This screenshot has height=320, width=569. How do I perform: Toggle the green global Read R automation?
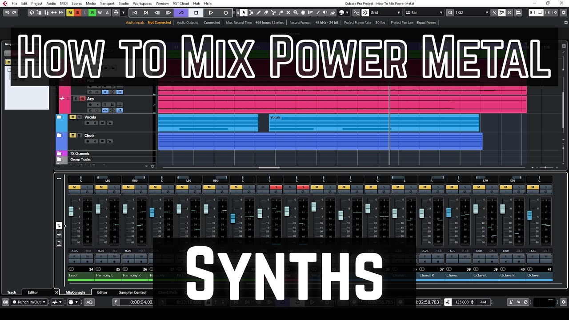(x=92, y=12)
